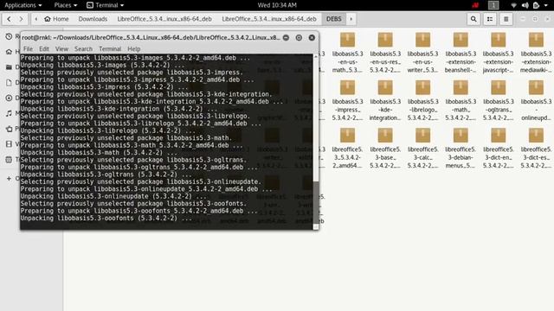
Task: Open the Places menu in top bar
Action: pos(66,5)
